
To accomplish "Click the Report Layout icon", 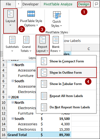I will [43, 40].
